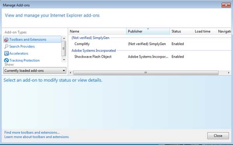Select the Complitly add-on row
The image size is (233, 145).
coord(150,44)
